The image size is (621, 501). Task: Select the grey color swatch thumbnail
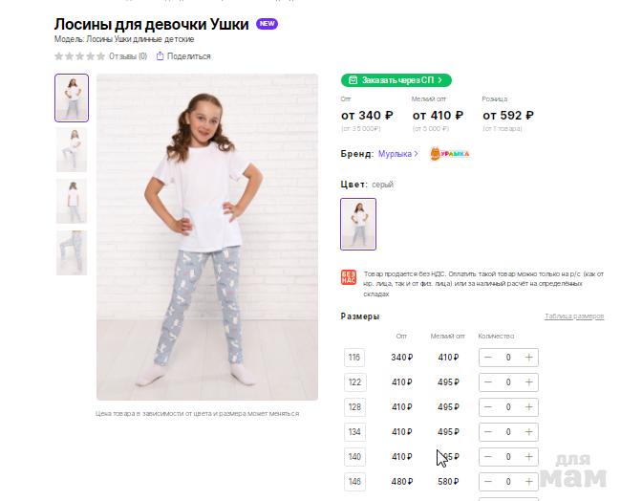click(x=358, y=224)
